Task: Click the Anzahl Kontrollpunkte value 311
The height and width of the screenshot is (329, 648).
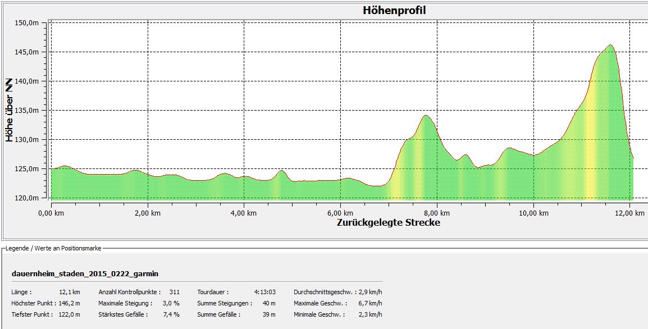Action: pyautogui.click(x=175, y=292)
